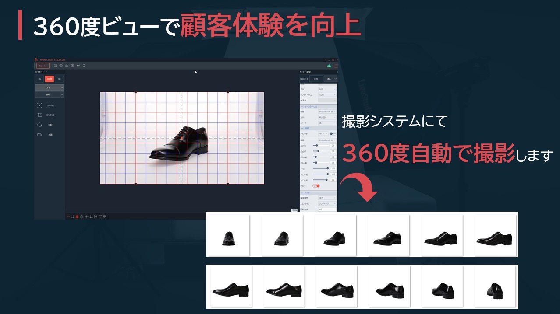Open the turntable PhotoBench model dropdown
560x314 pixels.
click(327, 112)
